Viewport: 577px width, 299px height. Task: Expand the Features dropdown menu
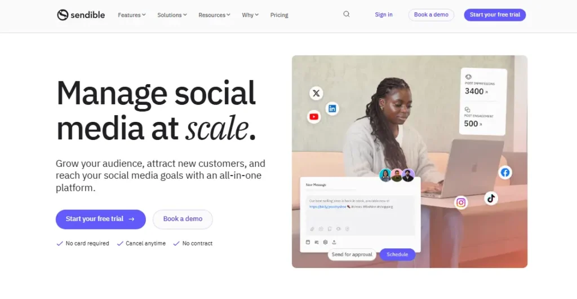pos(132,15)
